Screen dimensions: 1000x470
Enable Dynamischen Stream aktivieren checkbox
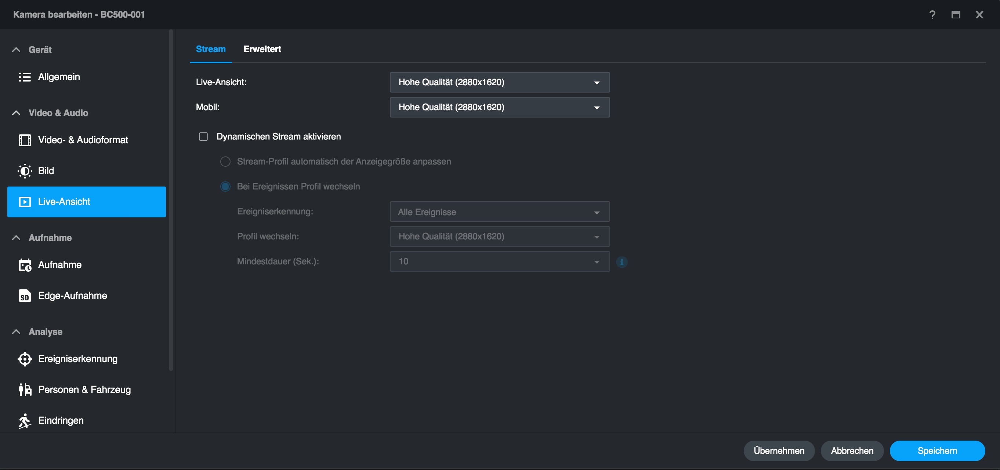(203, 137)
